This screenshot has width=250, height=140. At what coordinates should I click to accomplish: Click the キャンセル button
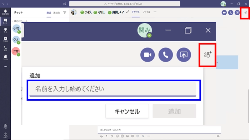(x=127, y=111)
